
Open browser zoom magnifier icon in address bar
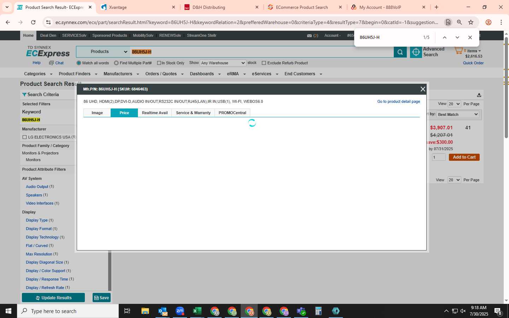pyautogui.click(x=459, y=22)
